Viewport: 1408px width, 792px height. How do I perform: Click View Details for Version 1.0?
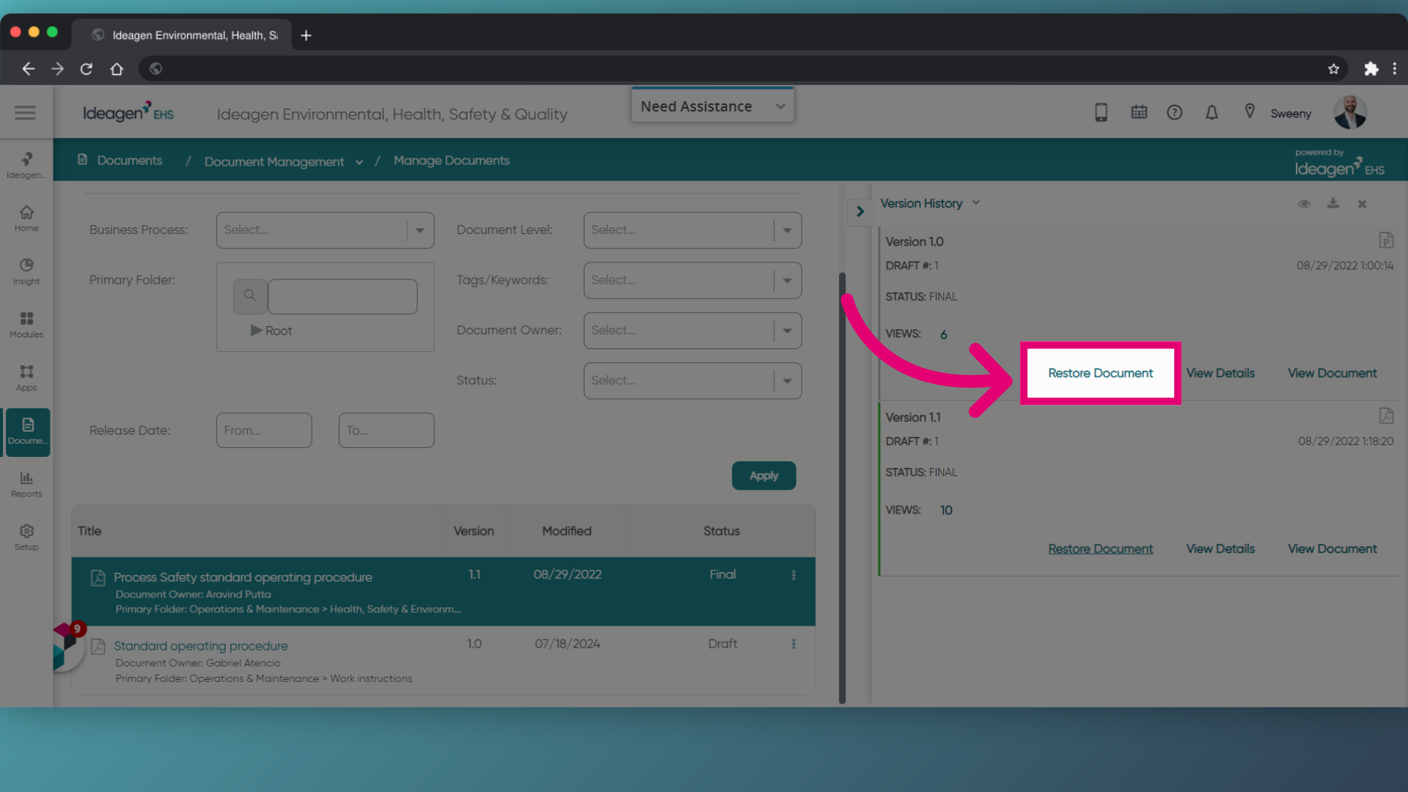pyautogui.click(x=1220, y=373)
